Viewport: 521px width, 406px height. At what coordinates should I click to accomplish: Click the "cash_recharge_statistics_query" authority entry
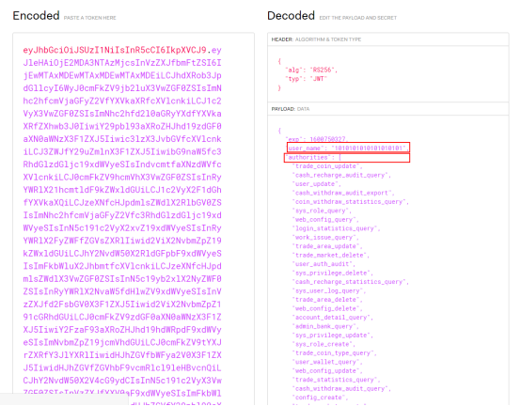[351, 282]
